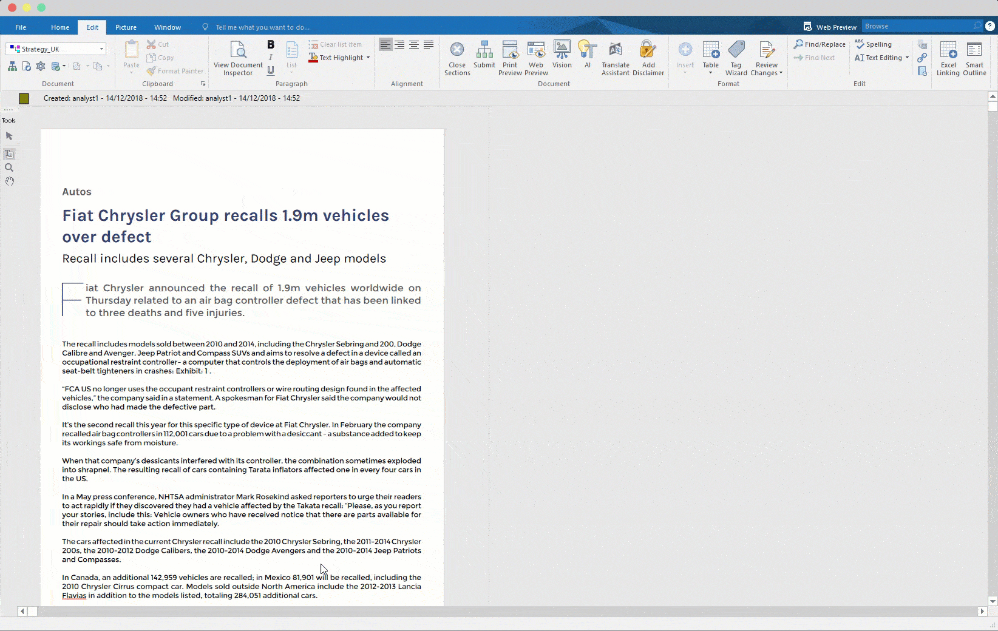Viewport: 998px width, 631px height.
Task: Open the AI lightbulb tool
Action: [x=587, y=55]
